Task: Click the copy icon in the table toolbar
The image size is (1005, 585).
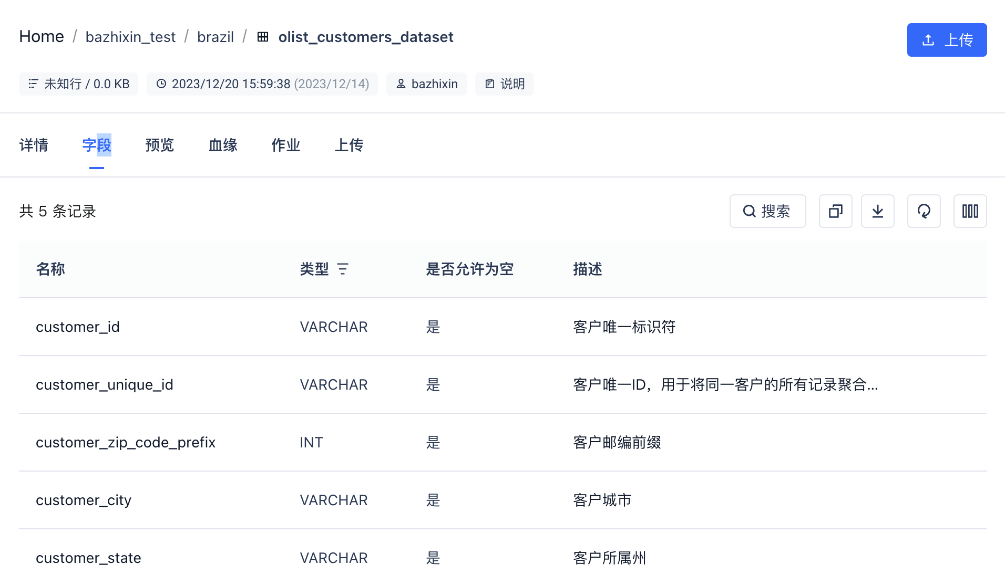Action: coord(835,211)
